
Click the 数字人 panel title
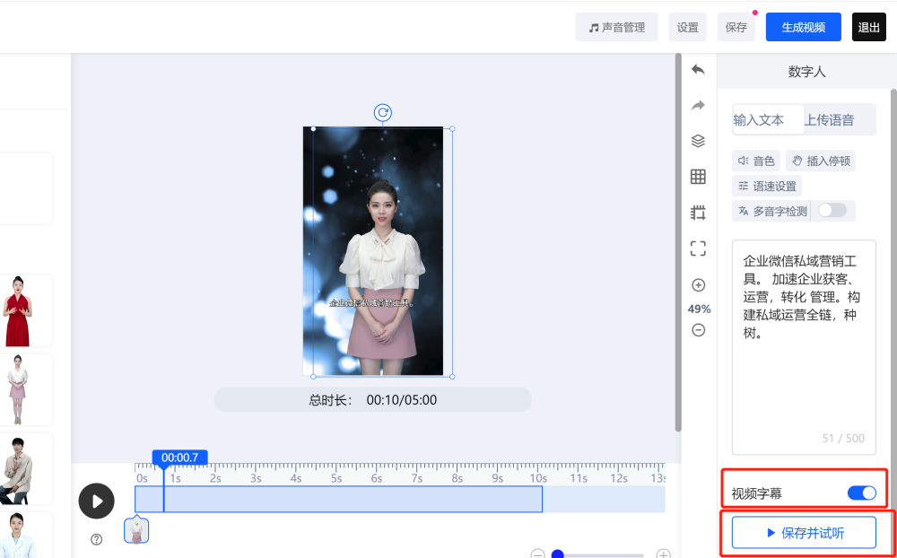tap(806, 72)
